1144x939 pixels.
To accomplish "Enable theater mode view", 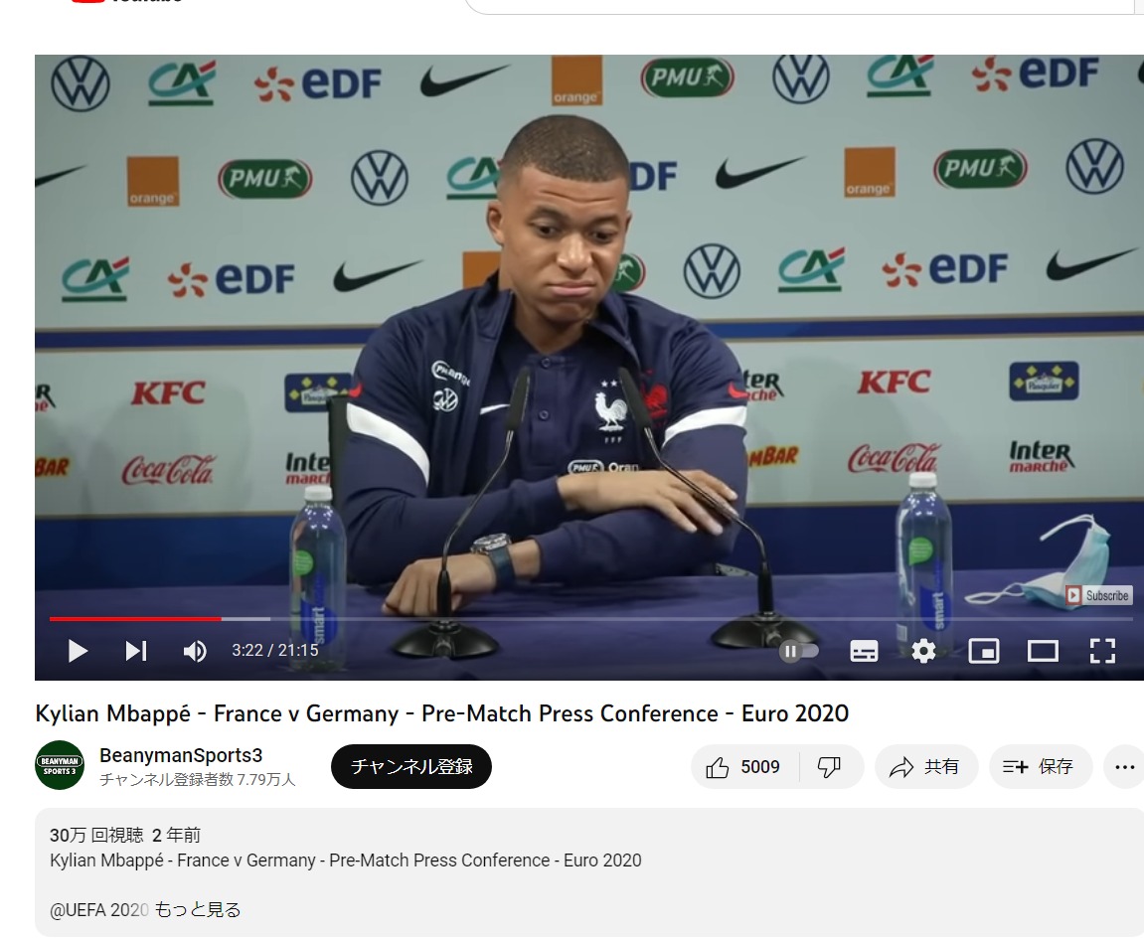I will 1043,651.
